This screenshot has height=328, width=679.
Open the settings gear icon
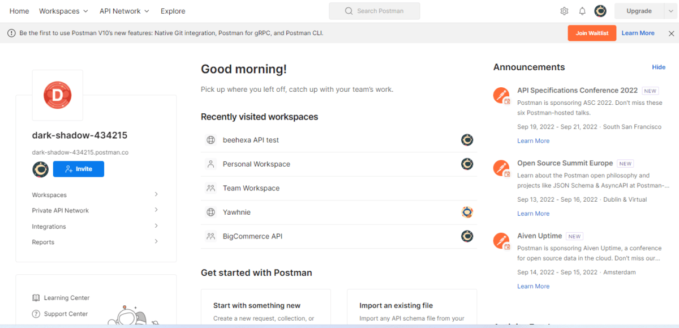[564, 11]
